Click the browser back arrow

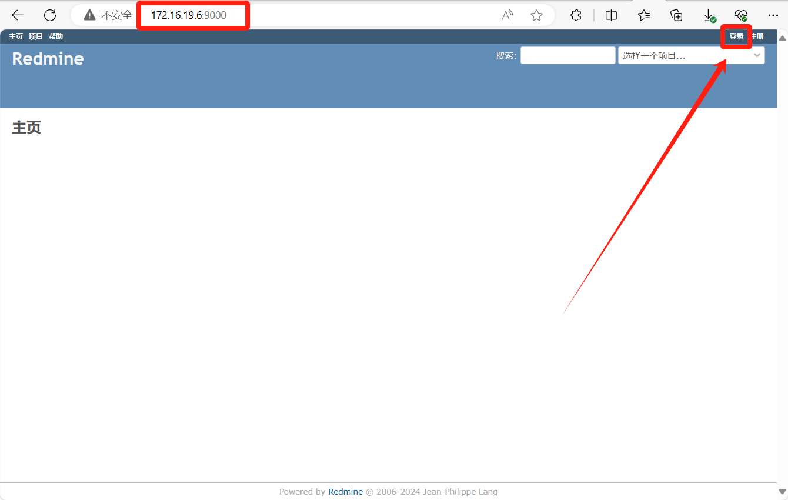point(18,15)
